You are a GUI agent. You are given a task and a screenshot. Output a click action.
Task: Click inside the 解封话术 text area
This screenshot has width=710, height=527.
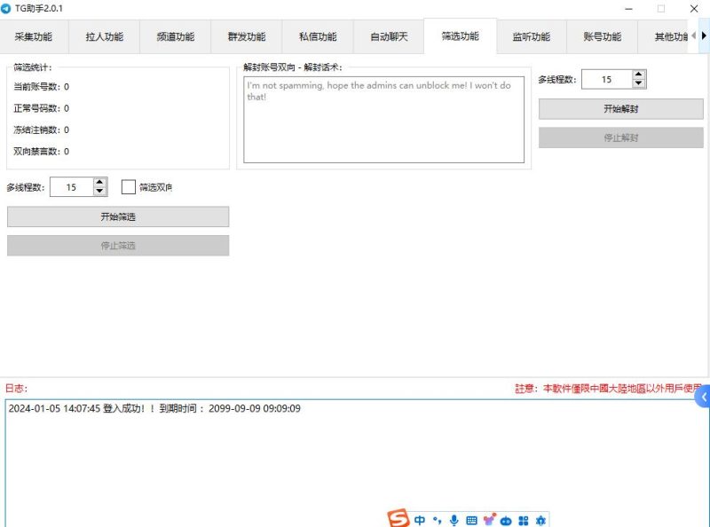[x=383, y=115]
